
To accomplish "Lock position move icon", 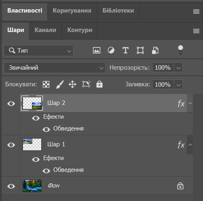I will click(x=72, y=84).
